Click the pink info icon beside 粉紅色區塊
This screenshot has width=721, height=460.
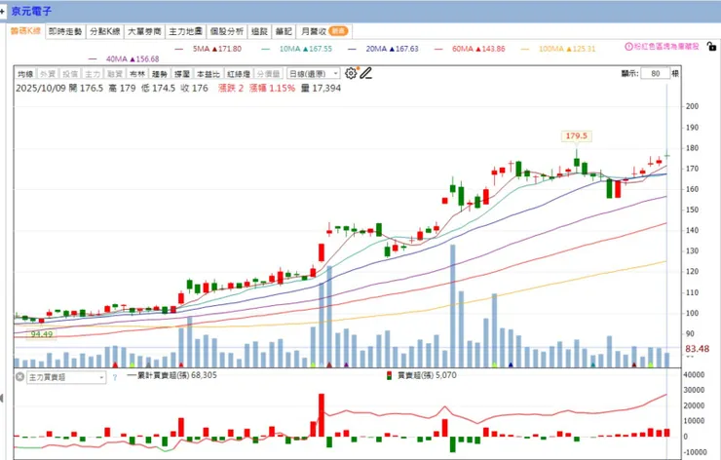pos(628,47)
